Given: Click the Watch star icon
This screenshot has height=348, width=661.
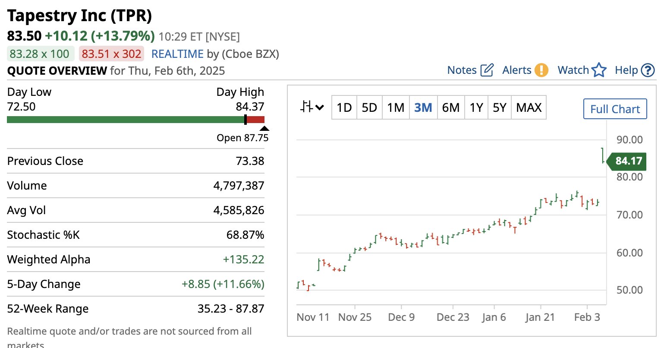Looking at the screenshot, I should coord(599,70).
